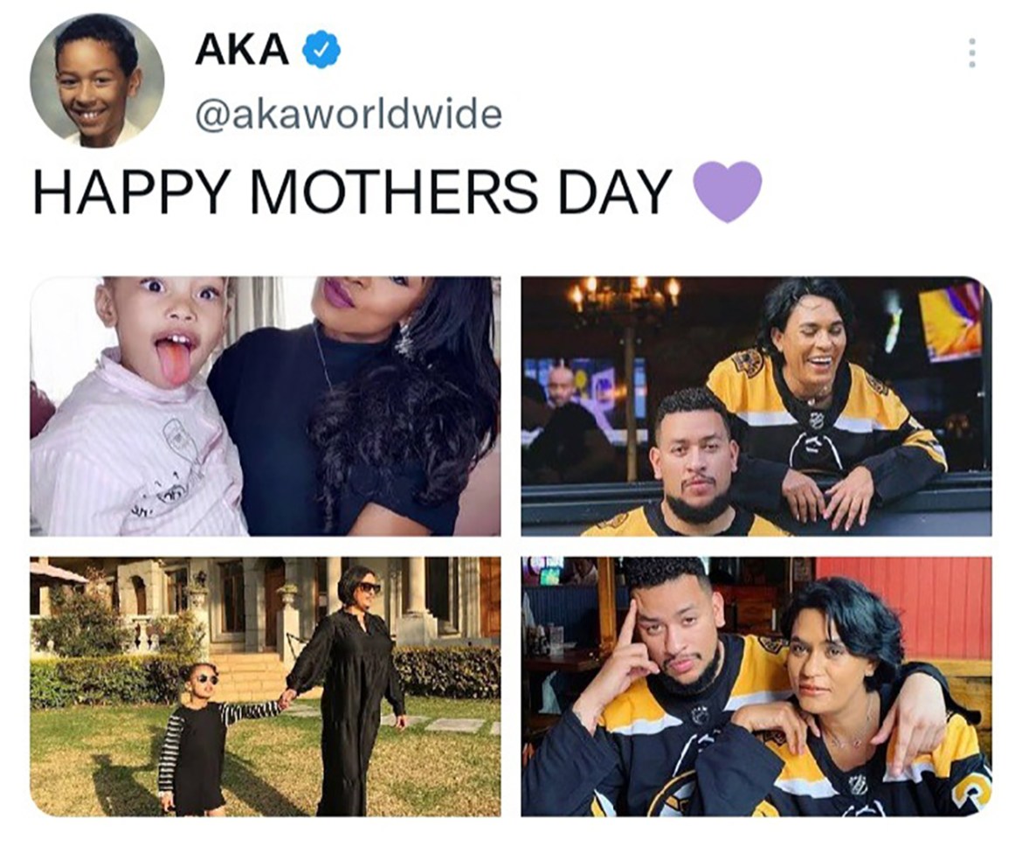Open photo of laughing woman leaning over man
This screenshot has width=1022, height=847.
pos(756,406)
